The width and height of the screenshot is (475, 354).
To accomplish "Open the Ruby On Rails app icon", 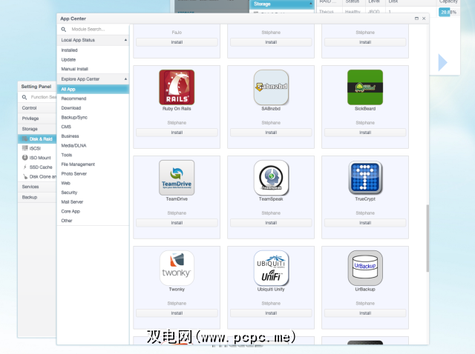I will click(177, 87).
